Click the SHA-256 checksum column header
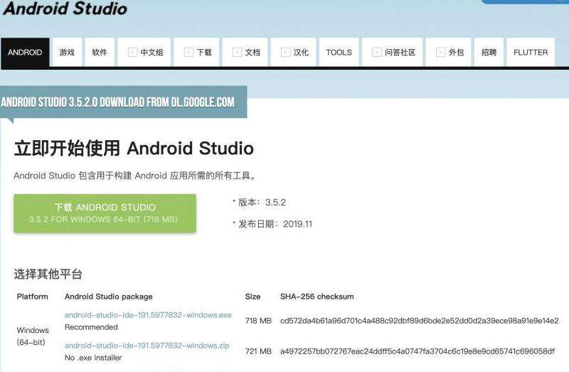The image size is (569, 372). point(317,297)
